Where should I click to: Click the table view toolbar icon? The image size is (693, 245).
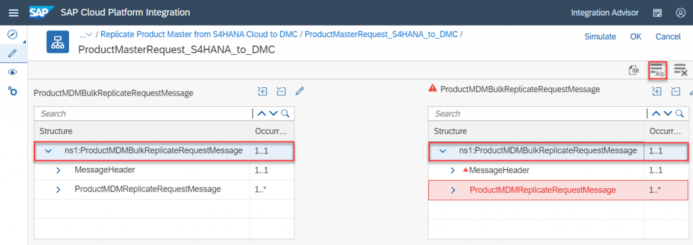coord(633,70)
